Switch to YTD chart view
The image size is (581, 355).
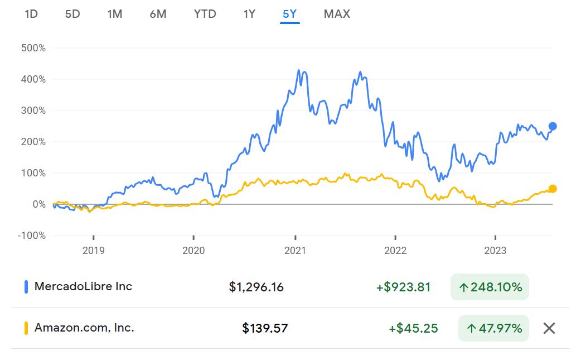coord(205,14)
